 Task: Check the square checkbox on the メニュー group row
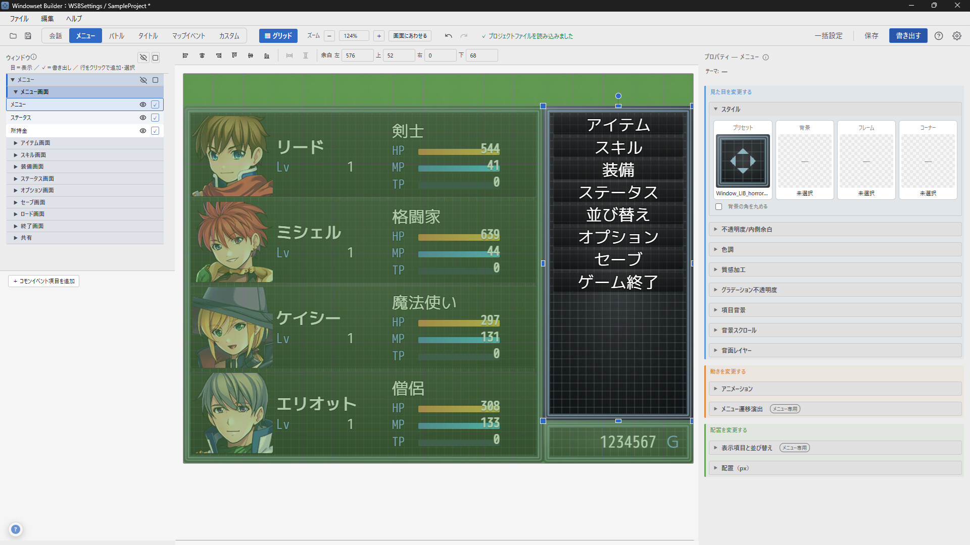[156, 80]
